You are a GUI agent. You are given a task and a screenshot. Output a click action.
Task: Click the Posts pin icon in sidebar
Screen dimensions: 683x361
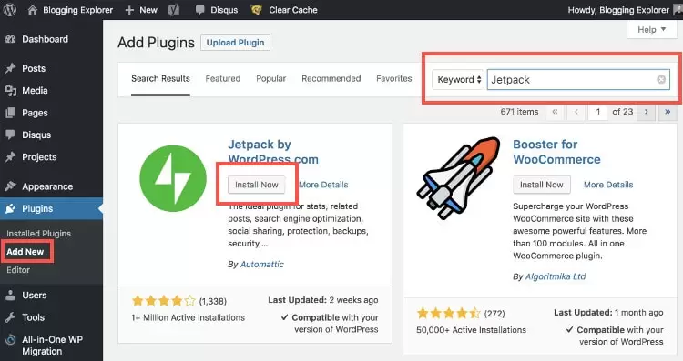pos(10,68)
